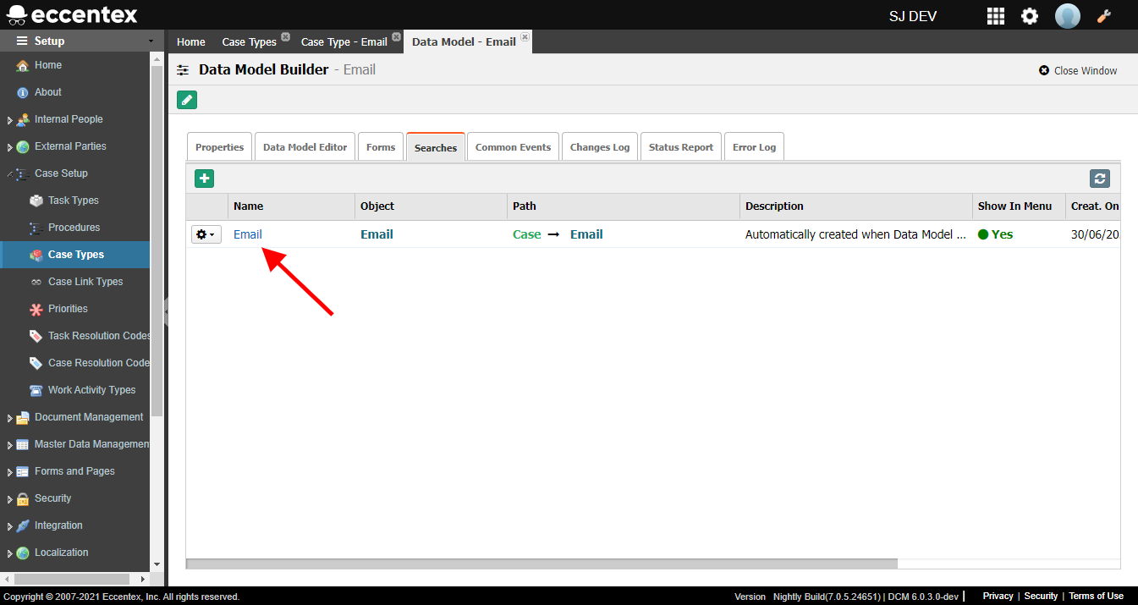Switch to the Forms tab

pos(381,146)
